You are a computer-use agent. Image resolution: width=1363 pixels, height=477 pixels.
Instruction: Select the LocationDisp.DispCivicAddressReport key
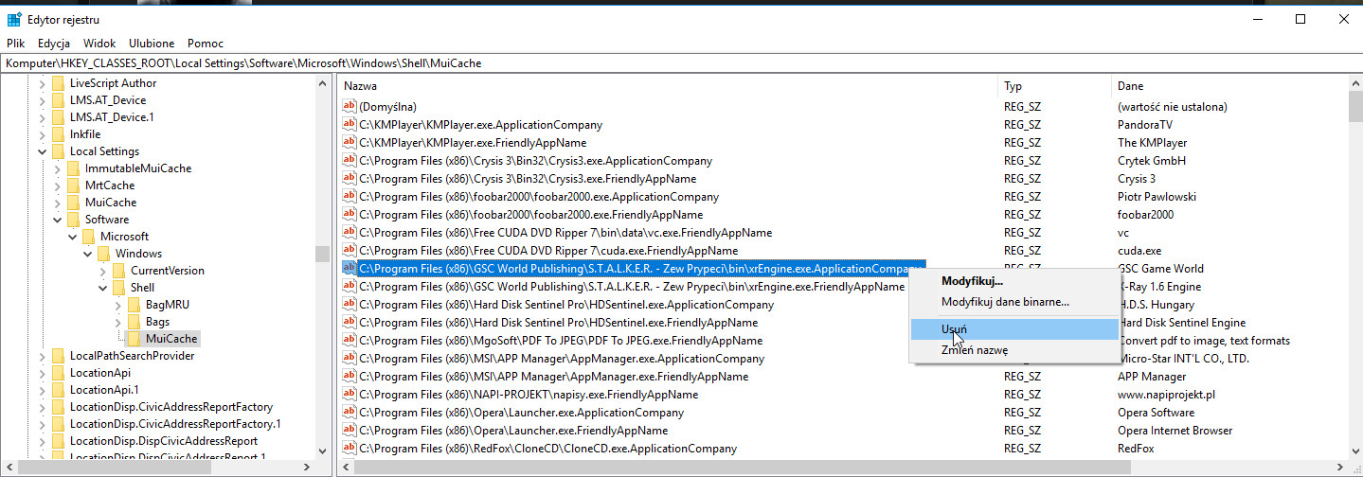[x=163, y=441]
